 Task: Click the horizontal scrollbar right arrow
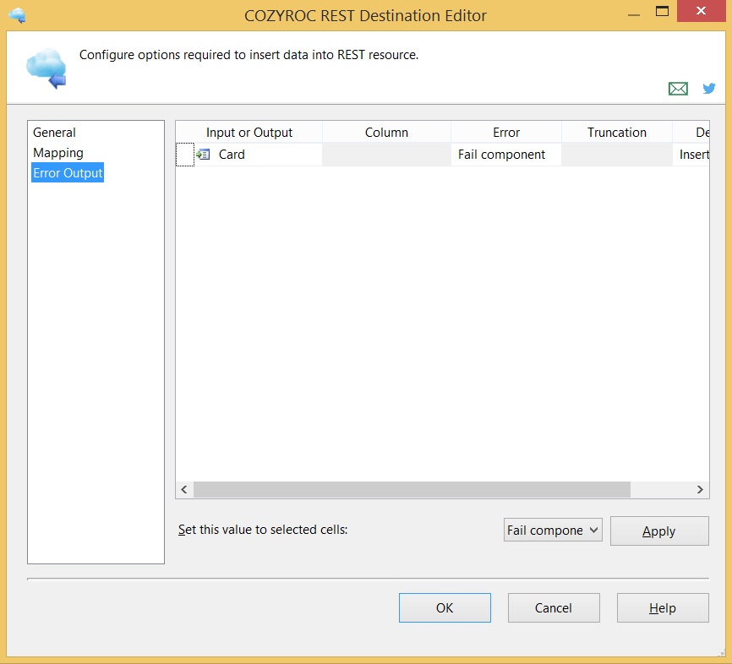coord(700,489)
